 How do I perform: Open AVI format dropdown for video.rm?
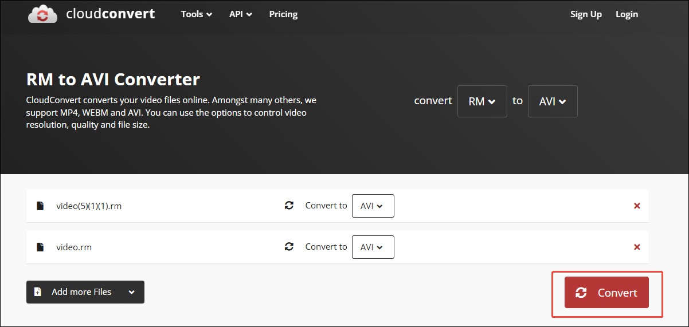[373, 247]
